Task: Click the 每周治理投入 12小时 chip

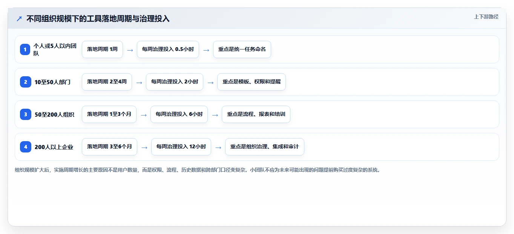Action: coord(181,147)
